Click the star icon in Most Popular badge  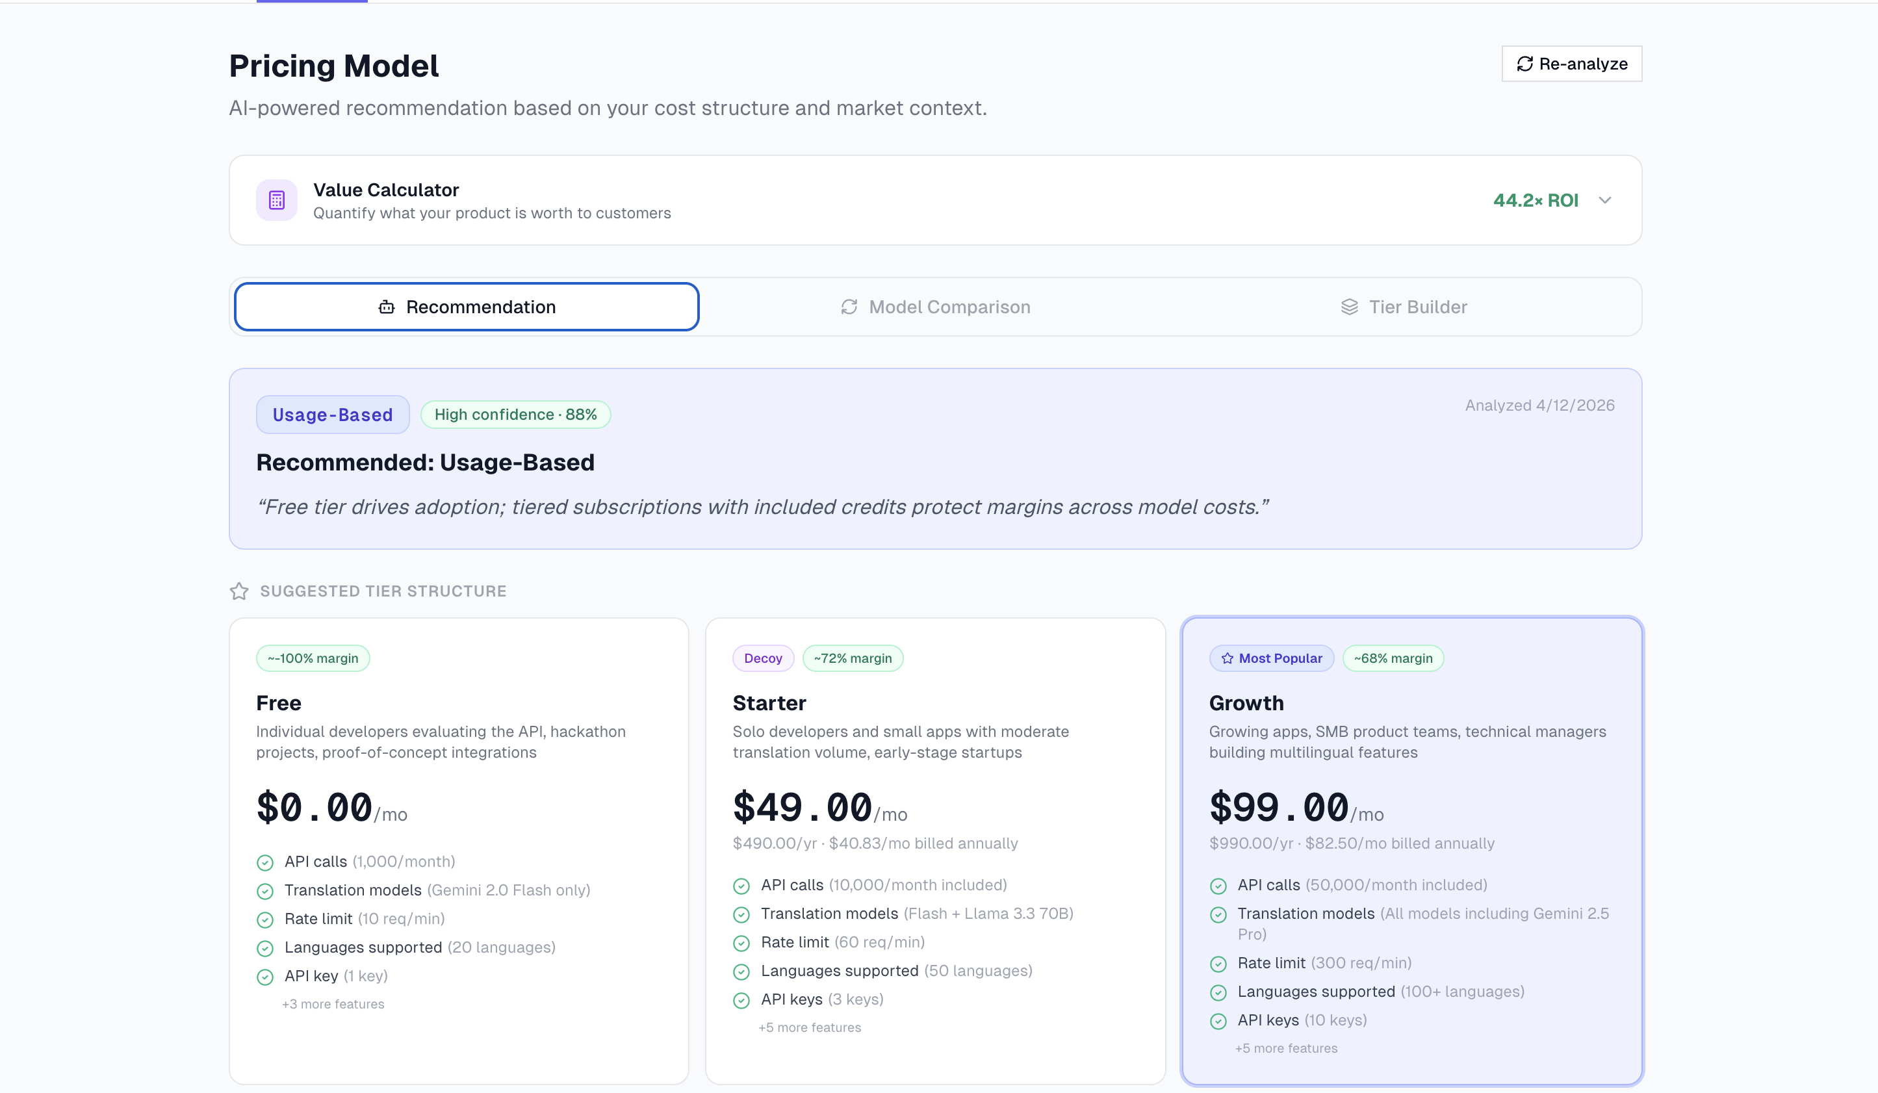click(1227, 658)
